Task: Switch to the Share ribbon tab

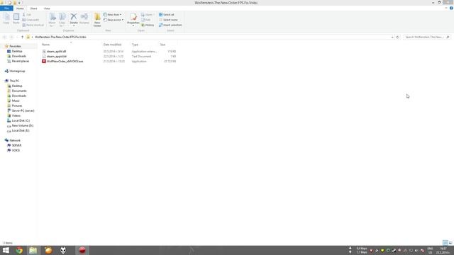Action: 33,8
